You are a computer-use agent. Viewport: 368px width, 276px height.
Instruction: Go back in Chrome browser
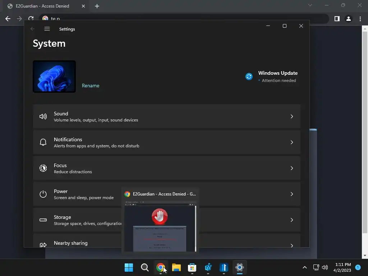point(8,19)
